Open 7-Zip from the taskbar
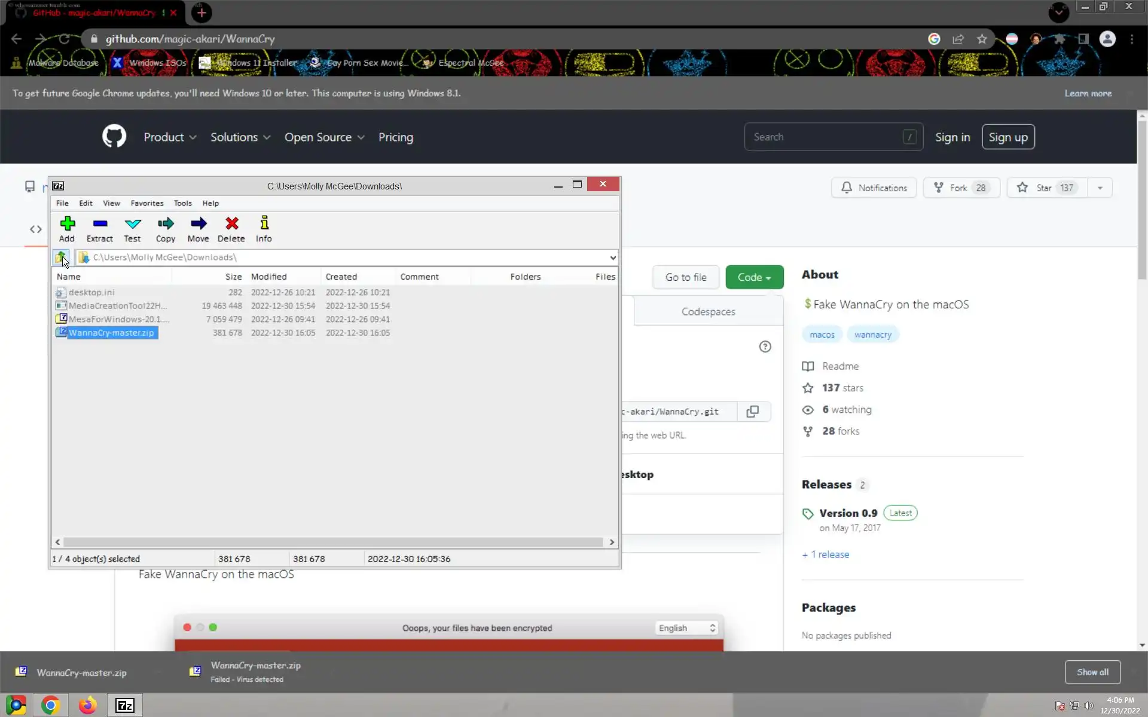The width and height of the screenshot is (1148, 717). [x=124, y=706]
